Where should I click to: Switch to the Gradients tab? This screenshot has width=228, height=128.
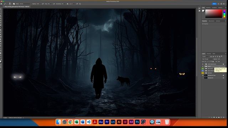click(x=214, y=8)
